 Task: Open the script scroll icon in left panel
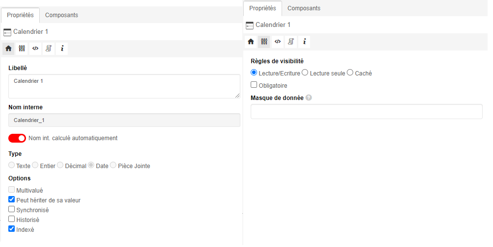[x=49, y=49]
